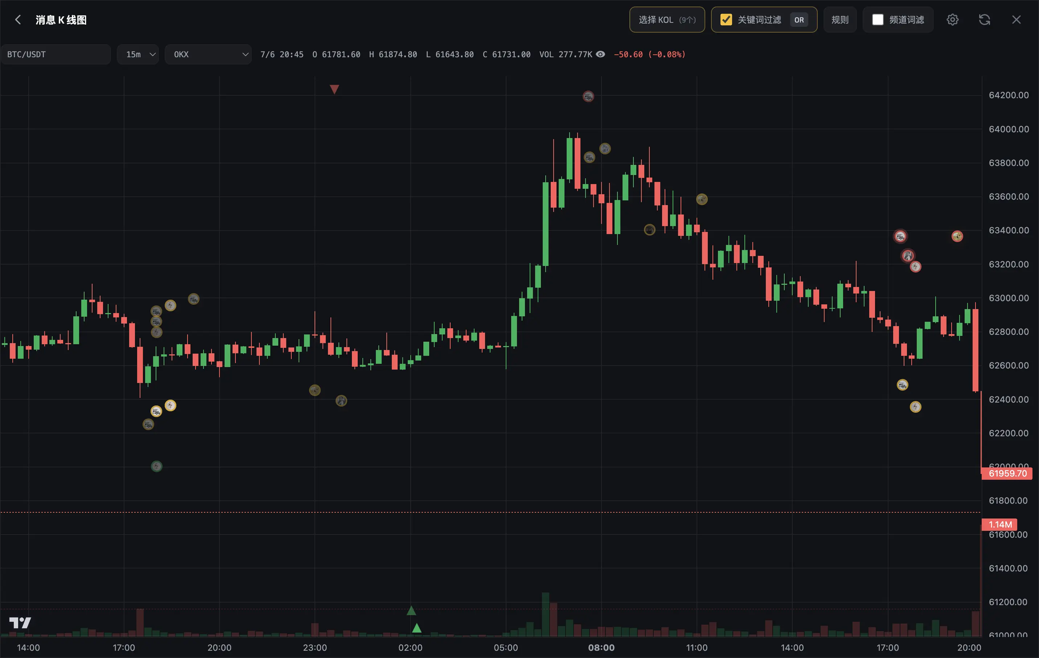Open the 选择 KOL (9个) selector
Image resolution: width=1039 pixels, height=658 pixels.
click(x=667, y=20)
